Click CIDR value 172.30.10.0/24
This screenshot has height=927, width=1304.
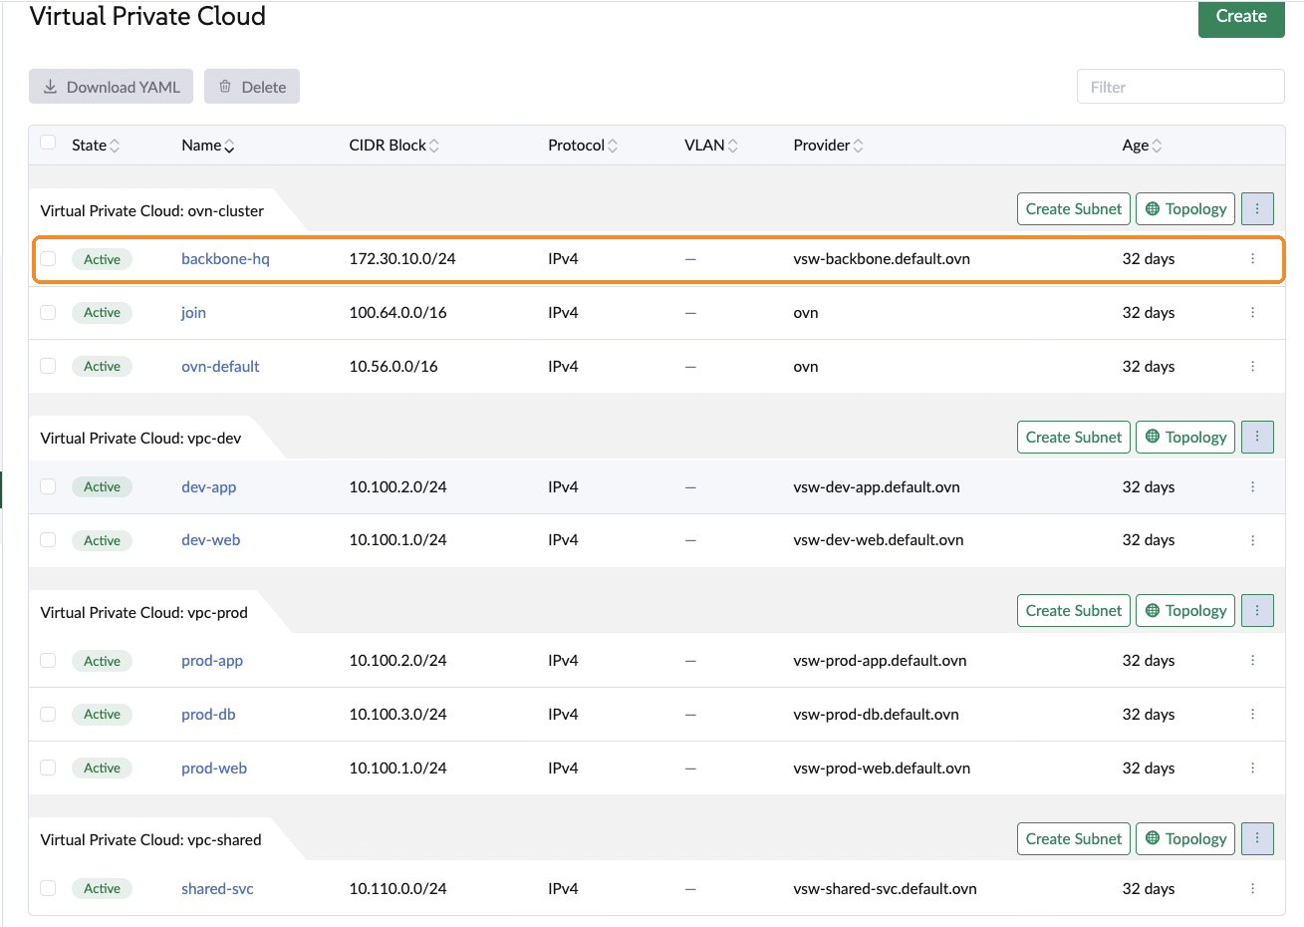(x=402, y=259)
